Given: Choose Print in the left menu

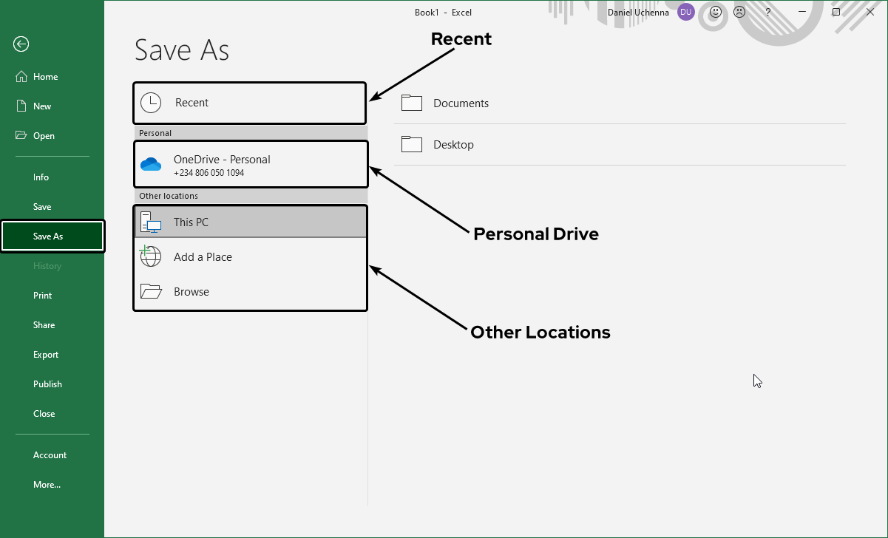Looking at the screenshot, I should click(x=43, y=296).
